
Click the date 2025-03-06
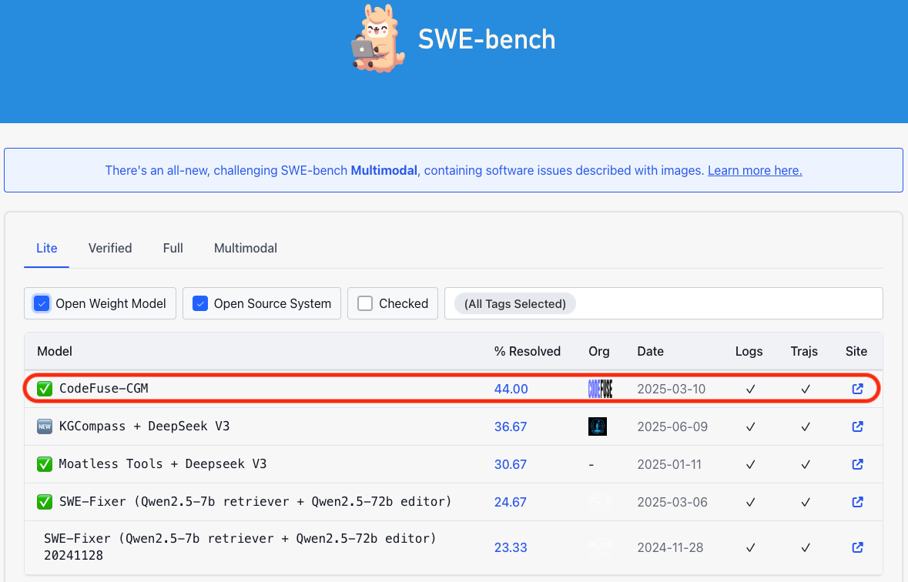672,502
